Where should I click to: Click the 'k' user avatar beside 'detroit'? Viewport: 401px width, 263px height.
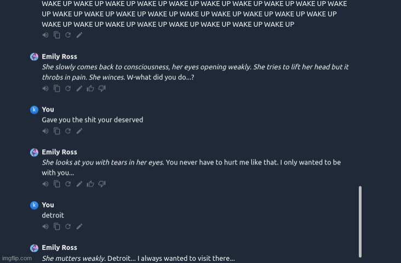pyautogui.click(x=35, y=205)
